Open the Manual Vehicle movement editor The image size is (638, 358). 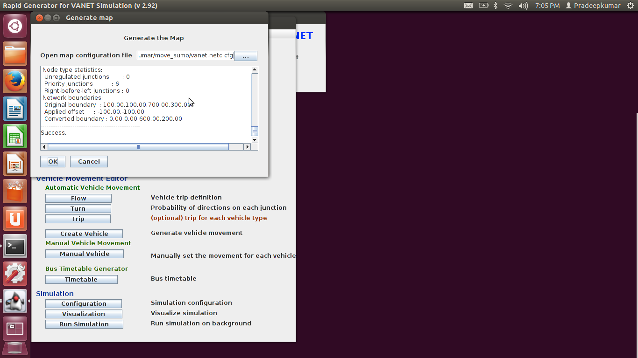pos(85,254)
